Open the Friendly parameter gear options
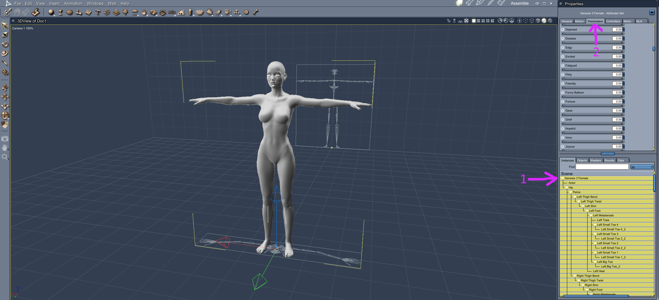This screenshot has width=659, height=300. pyautogui.click(x=563, y=84)
